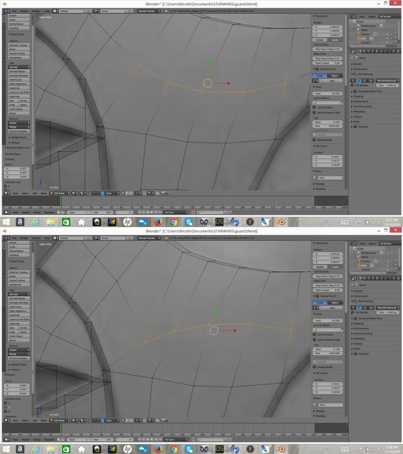Open Blender from the Windows taskbar icon
403x454 pixels.
pyautogui.click(x=281, y=221)
